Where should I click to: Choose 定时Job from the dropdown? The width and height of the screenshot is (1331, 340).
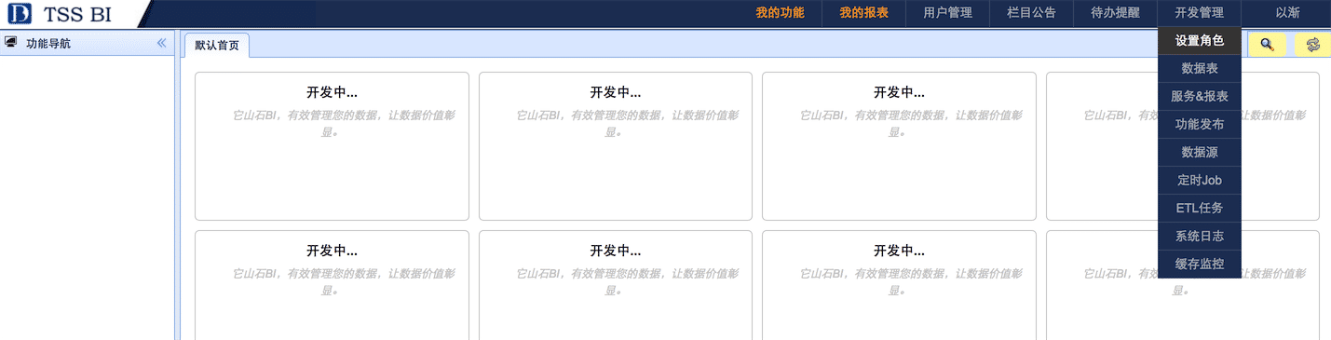pyautogui.click(x=1200, y=181)
